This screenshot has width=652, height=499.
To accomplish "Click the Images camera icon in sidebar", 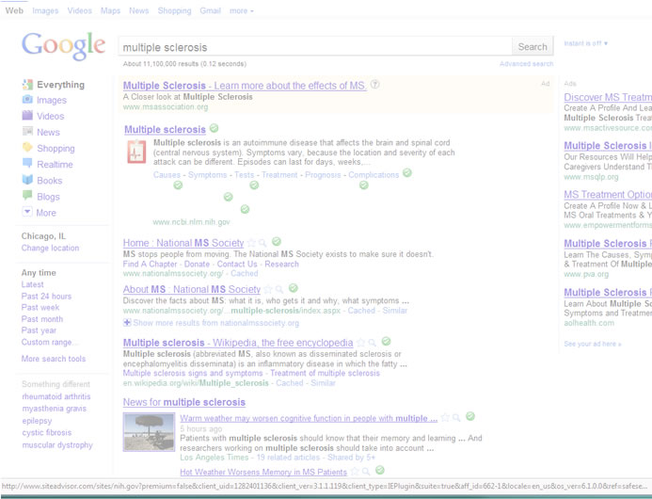I will (27, 100).
